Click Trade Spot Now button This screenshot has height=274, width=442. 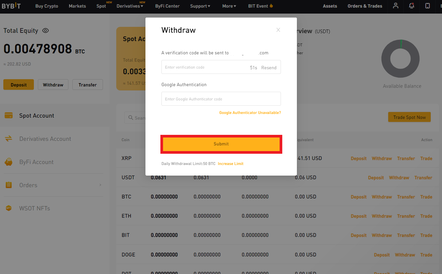click(409, 117)
